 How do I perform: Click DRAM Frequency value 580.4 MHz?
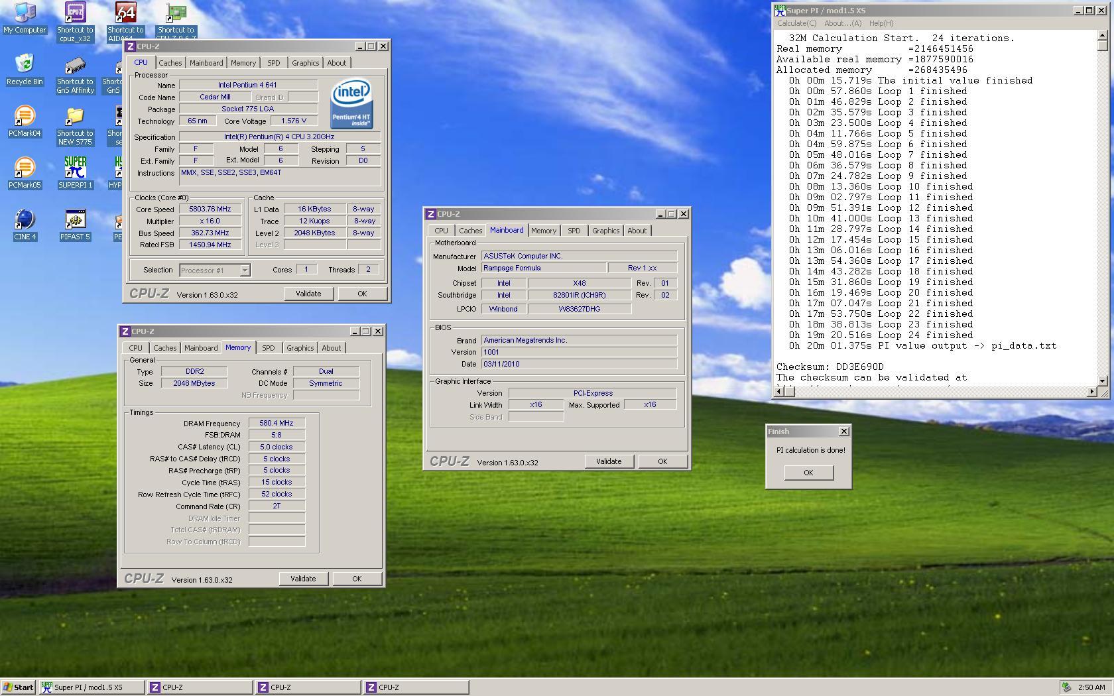(x=277, y=423)
